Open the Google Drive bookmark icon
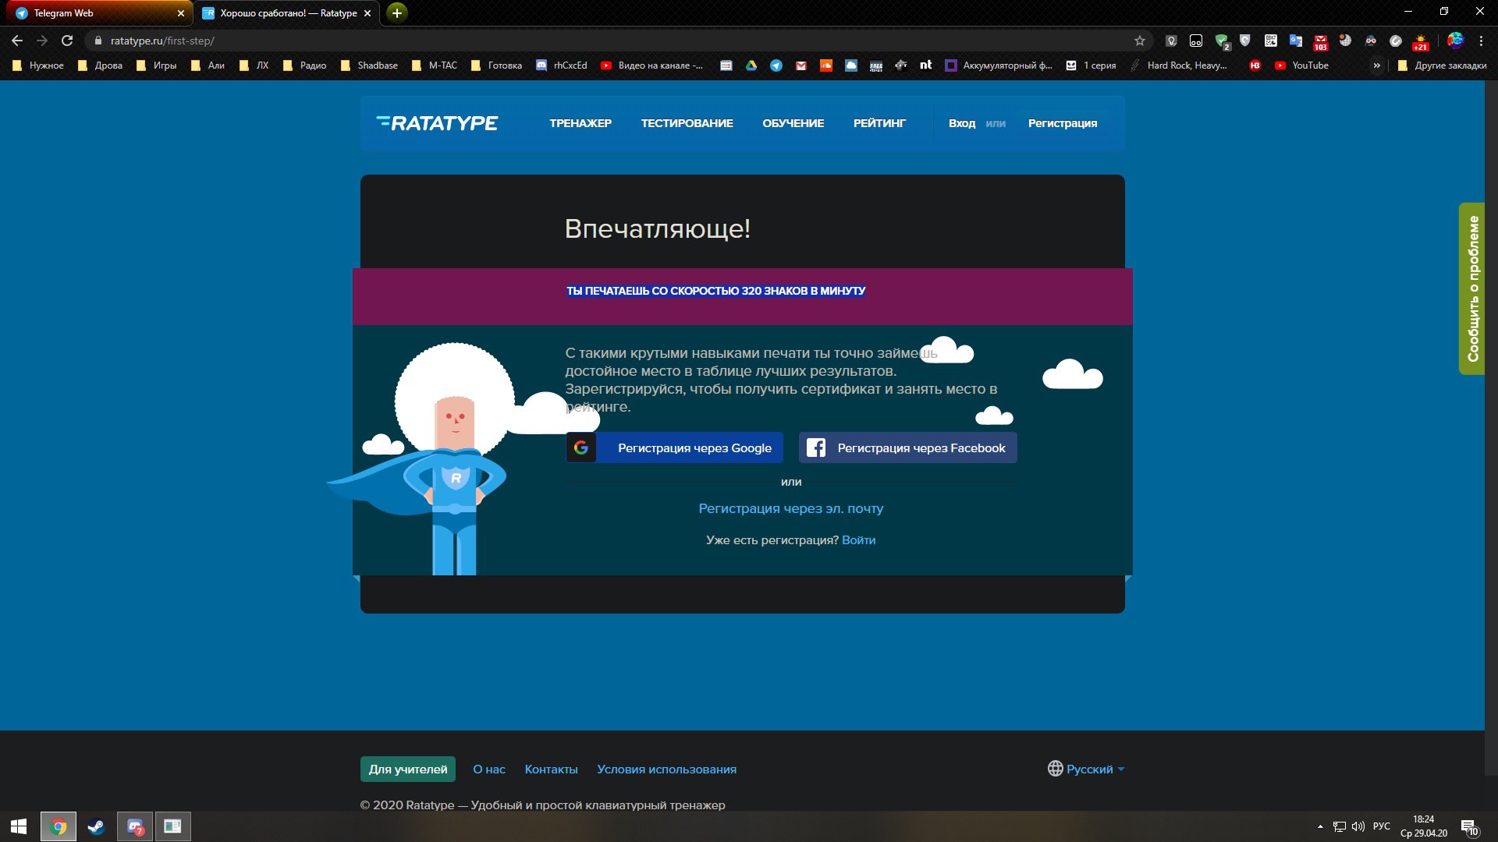This screenshot has width=1498, height=842. coord(751,65)
